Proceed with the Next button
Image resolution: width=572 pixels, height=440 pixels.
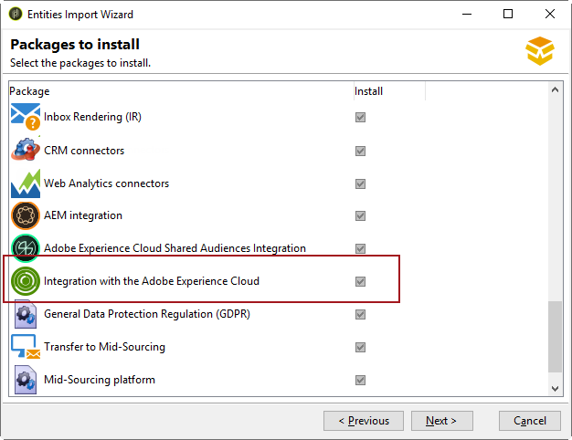pyautogui.click(x=440, y=421)
